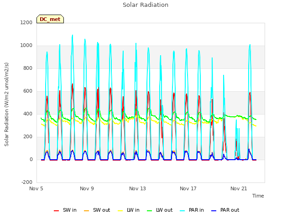
Task: Toggle the PAR in legend entry
Action: point(192,210)
